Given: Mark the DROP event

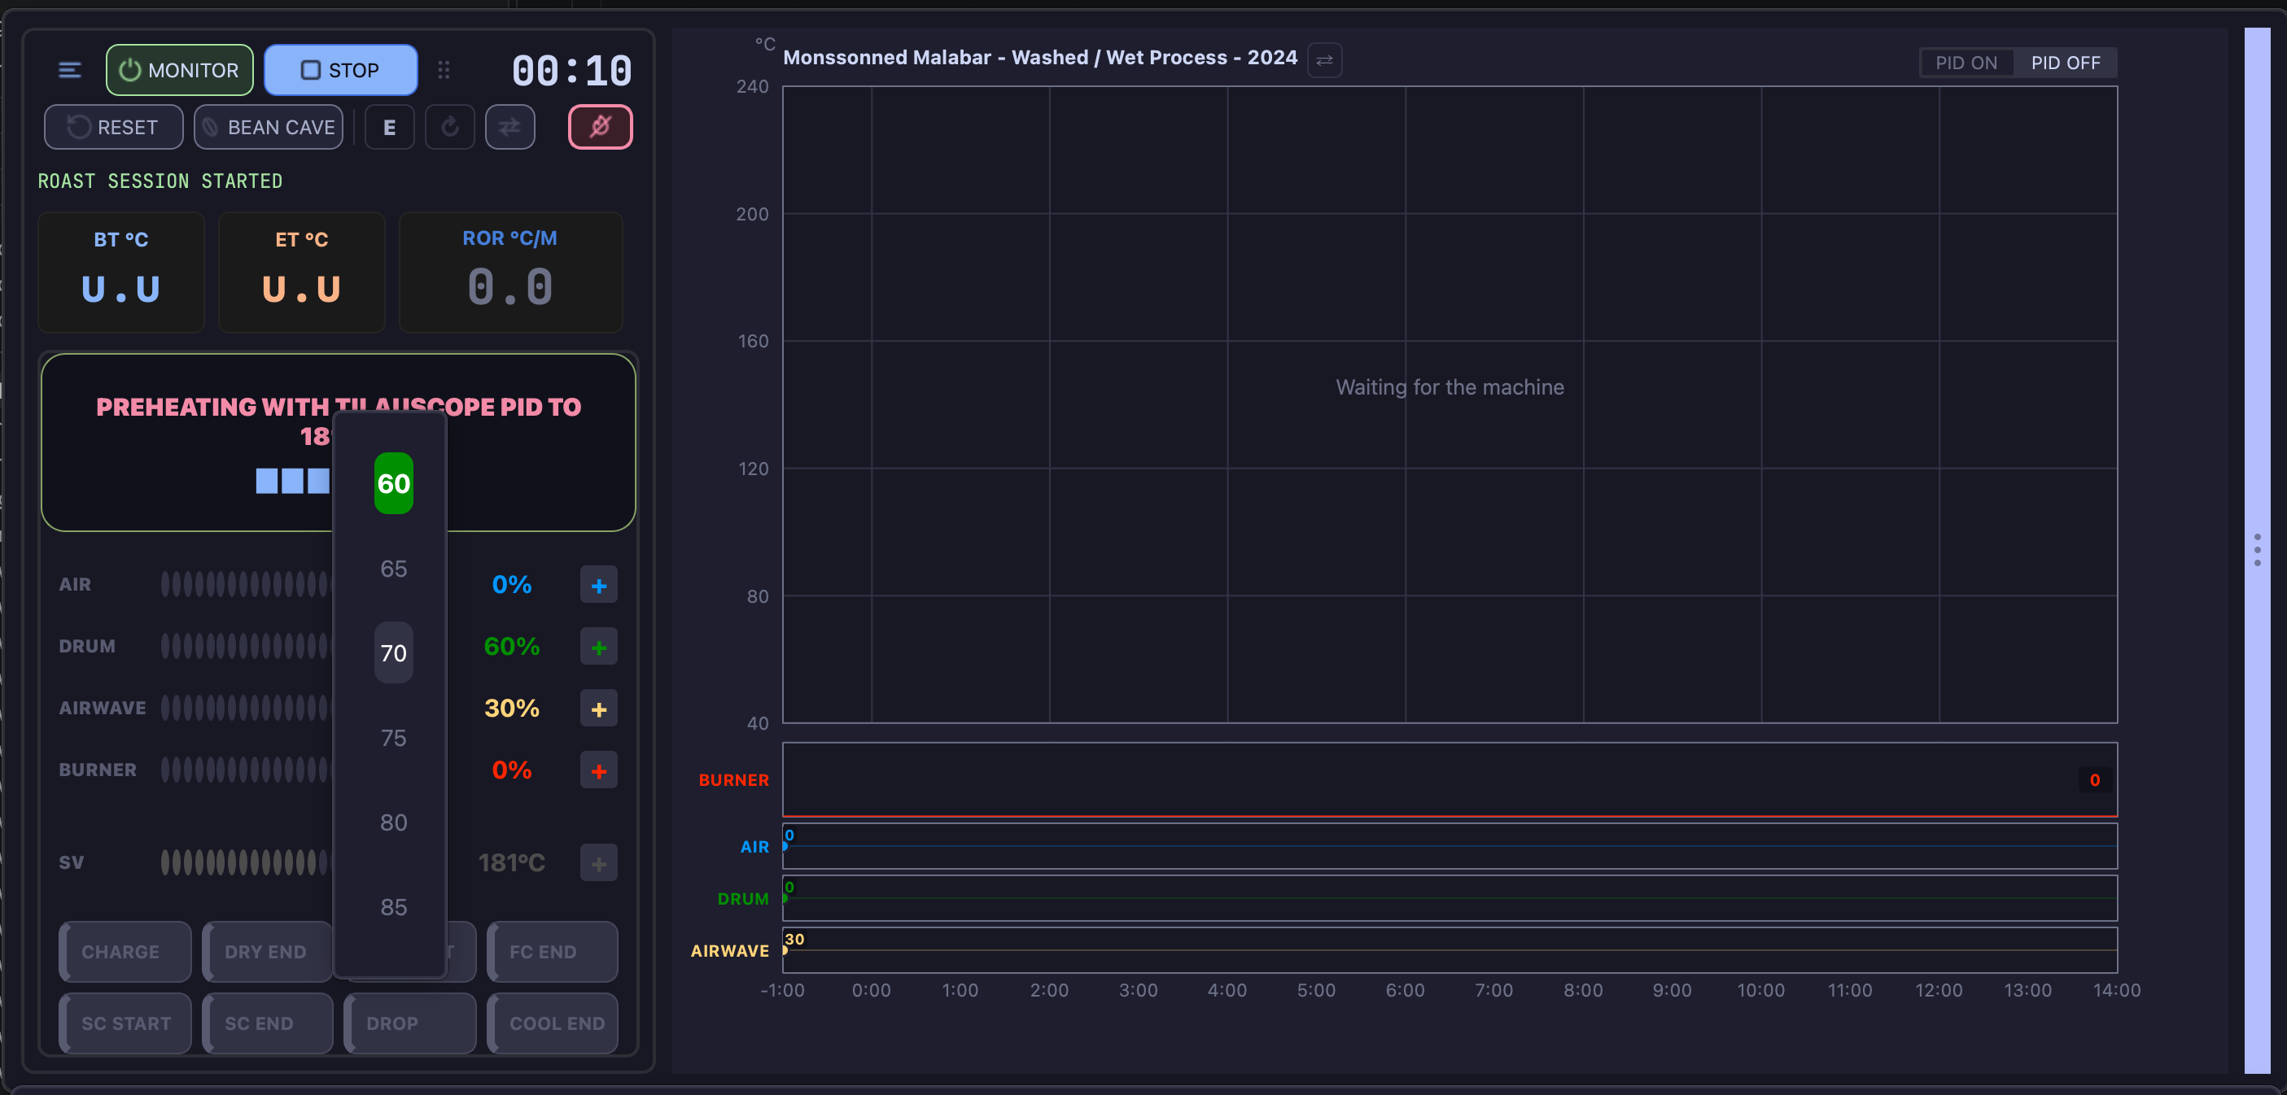Looking at the screenshot, I should (x=410, y=1023).
